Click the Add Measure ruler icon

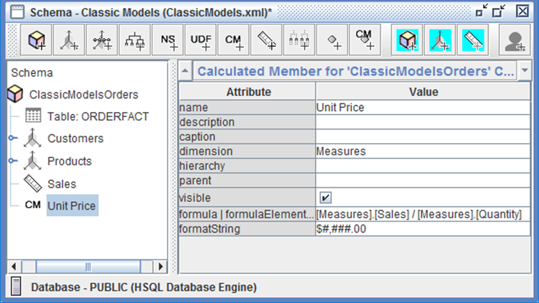[x=267, y=40]
